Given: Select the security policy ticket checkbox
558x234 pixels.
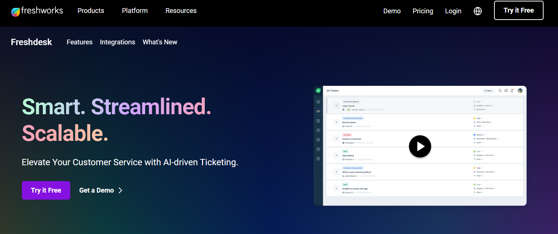Looking at the screenshot, I should (x=330, y=172).
